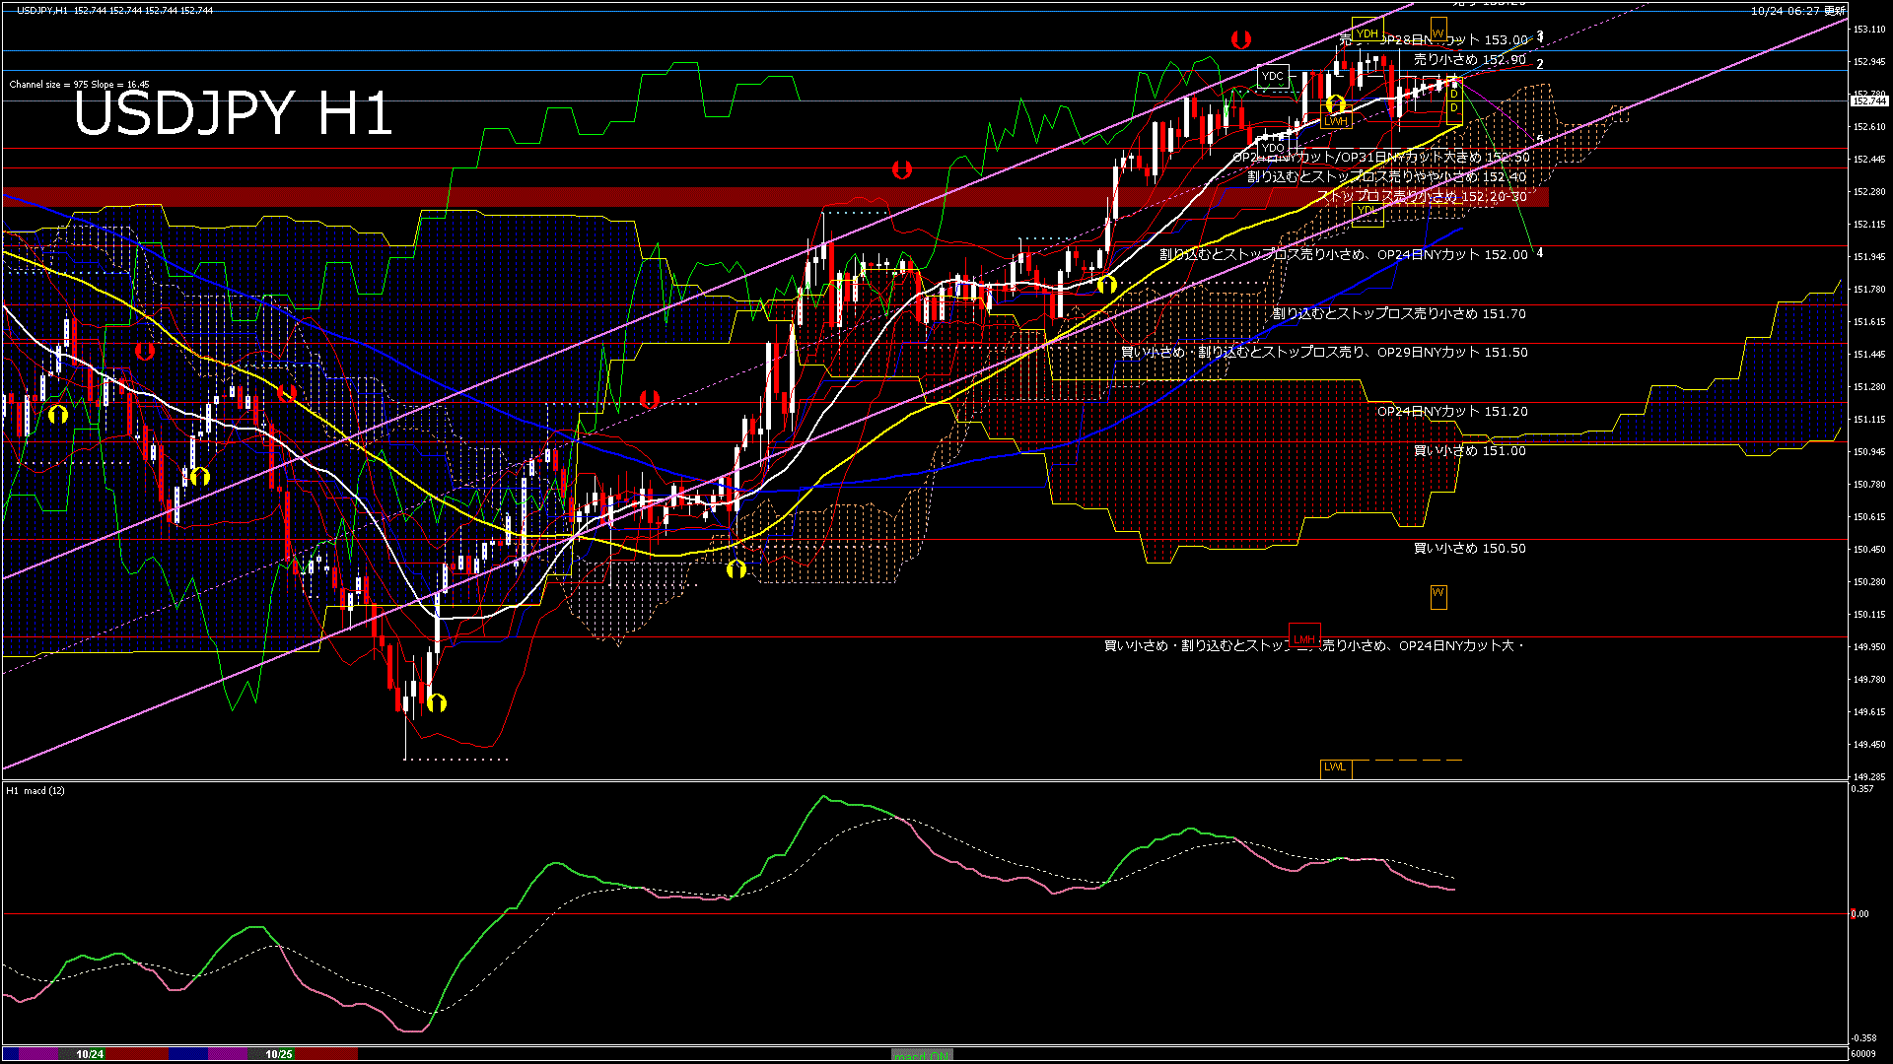
Task: Click the red down-arrow signal near top
Action: point(1240,39)
